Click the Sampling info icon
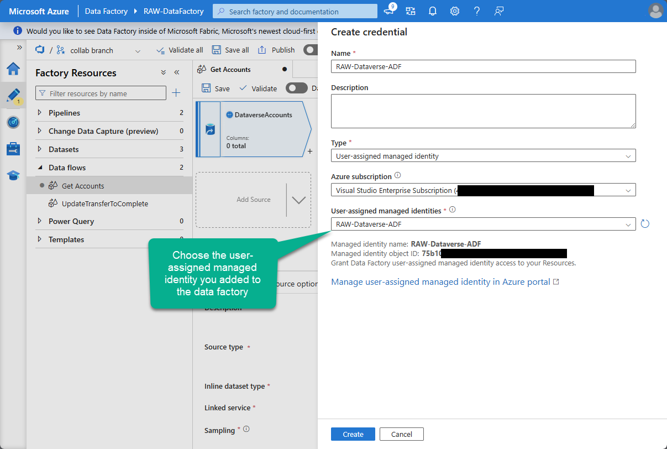 pos(246,429)
